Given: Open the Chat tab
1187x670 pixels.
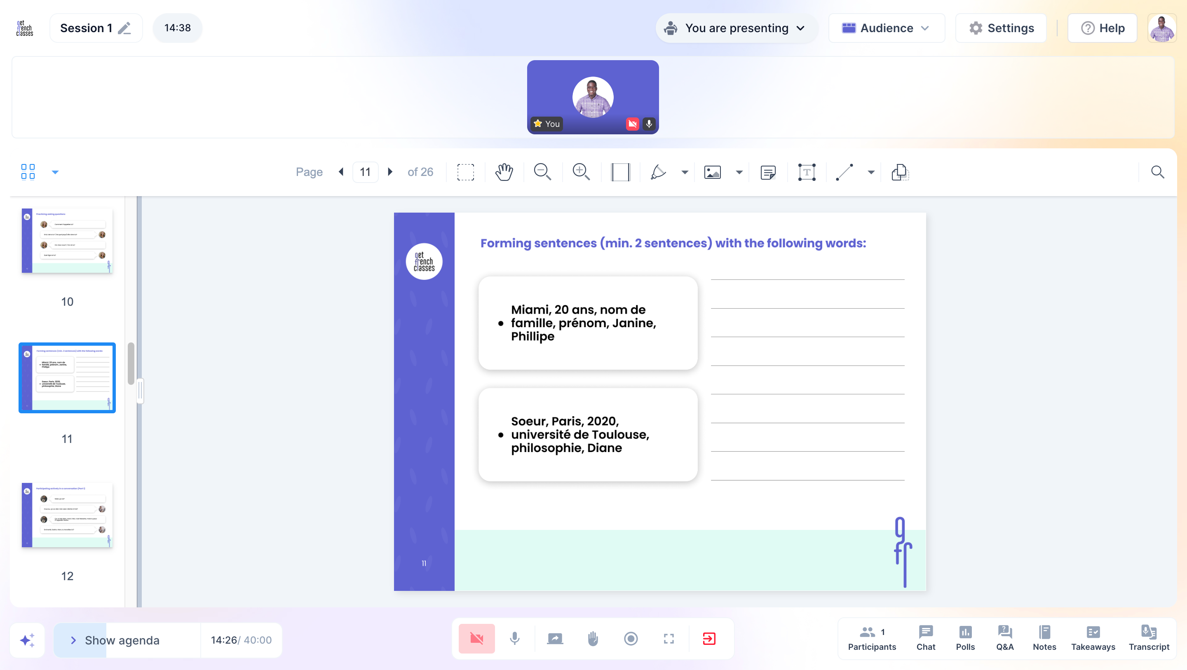Looking at the screenshot, I should (x=925, y=638).
